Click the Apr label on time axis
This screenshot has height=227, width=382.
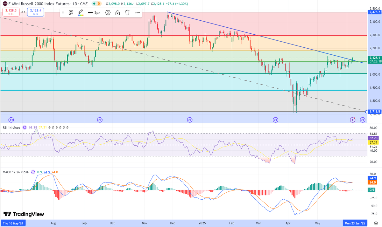[288, 223]
